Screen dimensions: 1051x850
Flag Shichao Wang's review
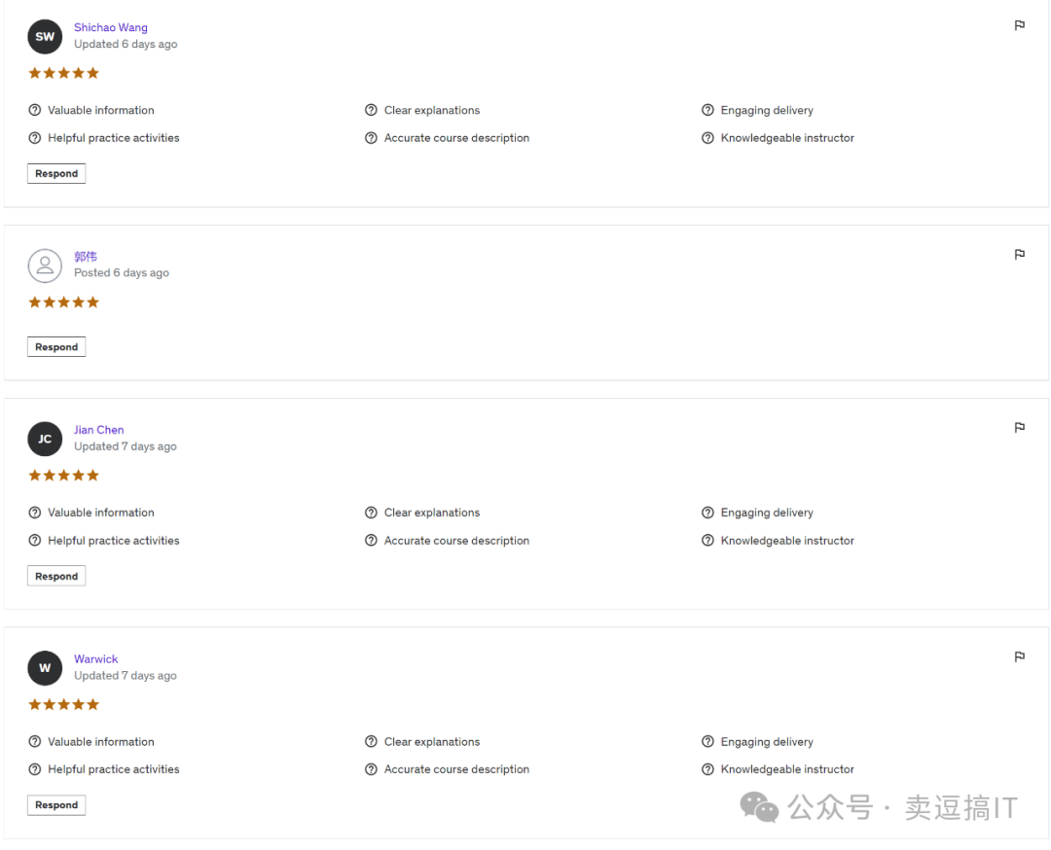(1020, 25)
